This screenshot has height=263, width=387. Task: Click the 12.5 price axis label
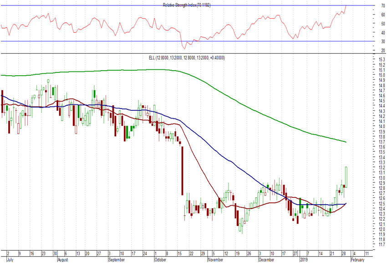[x=382, y=203]
